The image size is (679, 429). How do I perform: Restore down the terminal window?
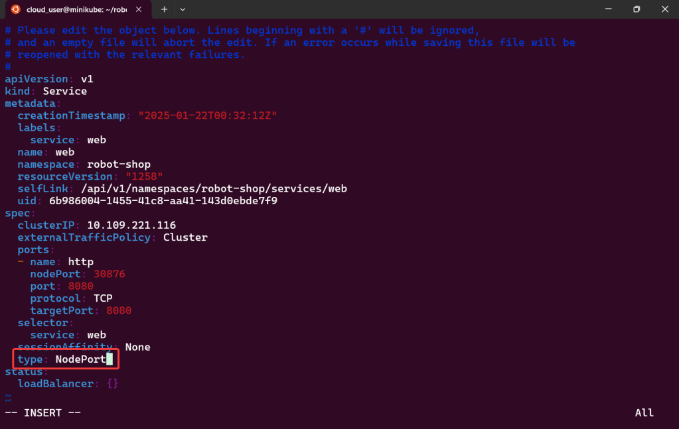click(637, 9)
